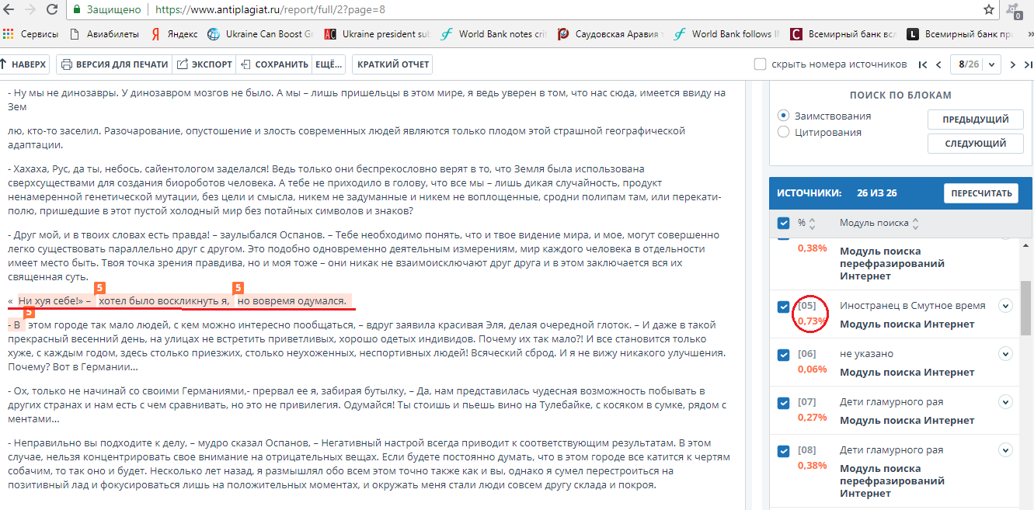
Task: Expand source Иностранец в Смутное время
Action: click(x=1006, y=306)
